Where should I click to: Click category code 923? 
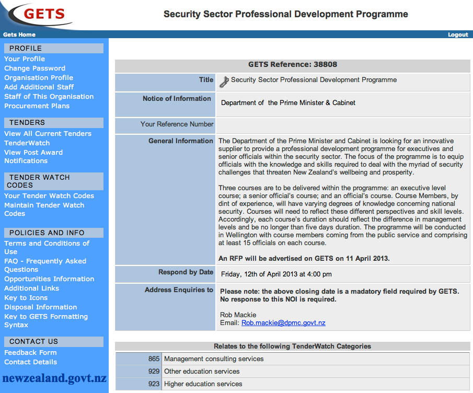pos(154,384)
